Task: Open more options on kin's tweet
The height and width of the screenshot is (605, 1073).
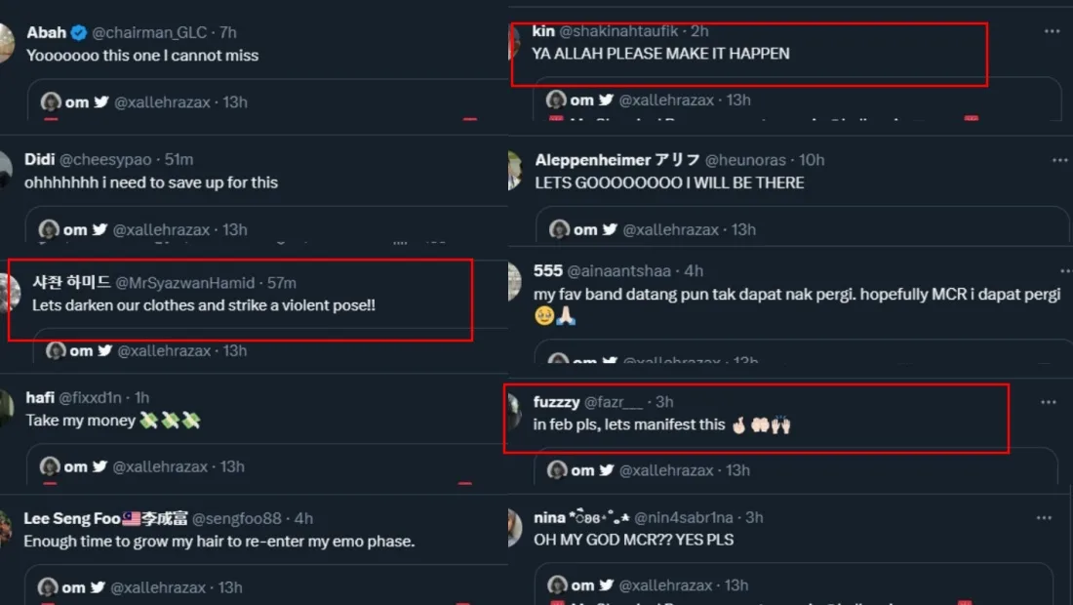Action: (x=1052, y=31)
